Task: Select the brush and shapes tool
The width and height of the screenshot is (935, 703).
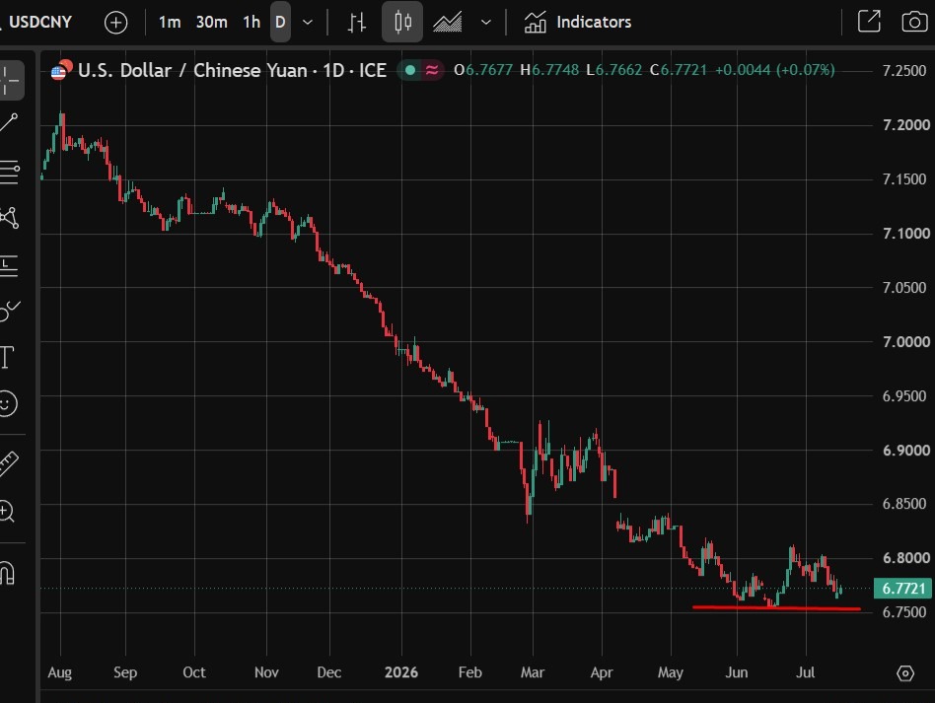Action: [9, 311]
